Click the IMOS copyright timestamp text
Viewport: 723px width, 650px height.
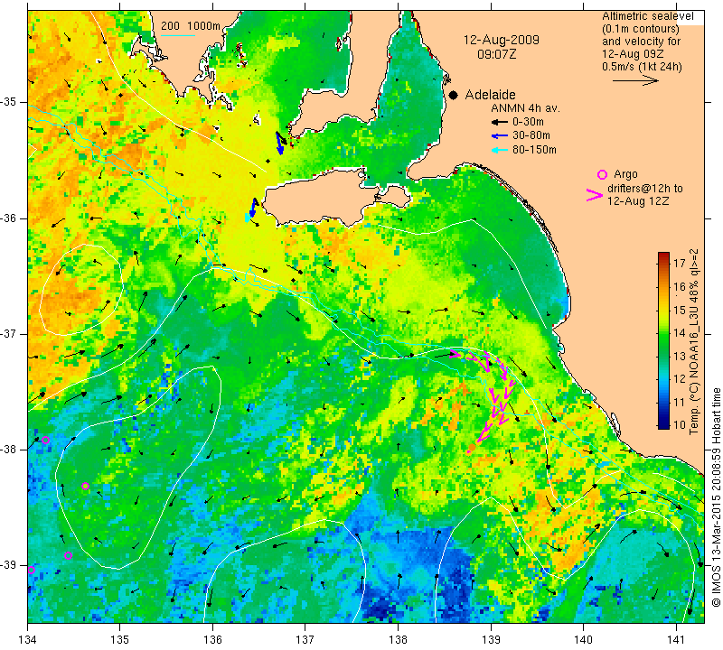pyautogui.click(x=716, y=497)
